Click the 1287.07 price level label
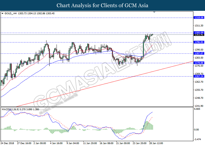The width and height of the screenshot is (205, 146). pyautogui.click(x=199, y=53)
